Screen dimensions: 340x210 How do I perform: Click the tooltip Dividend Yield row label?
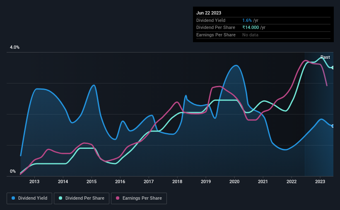(x=211, y=20)
